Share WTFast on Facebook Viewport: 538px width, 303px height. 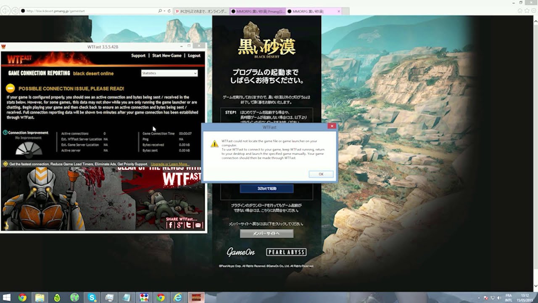170,225
